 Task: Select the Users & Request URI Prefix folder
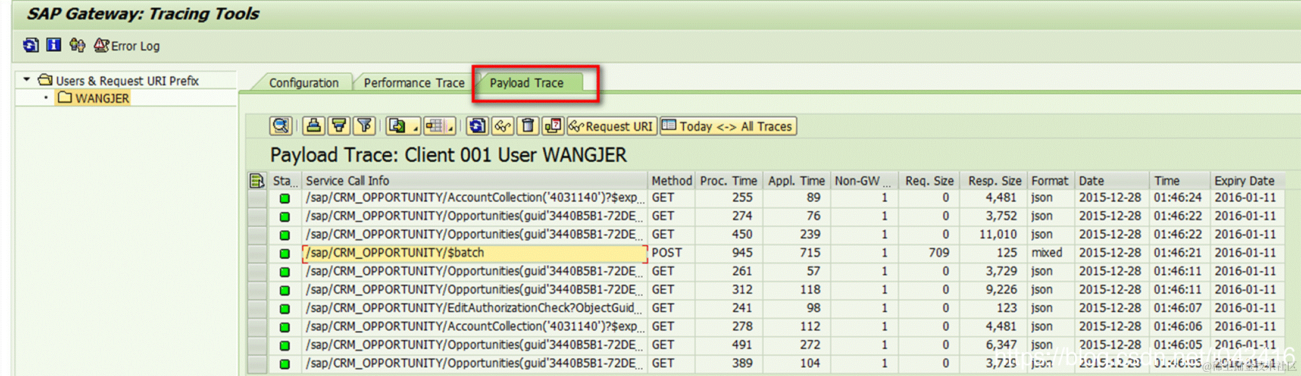(x=118, y=80)
